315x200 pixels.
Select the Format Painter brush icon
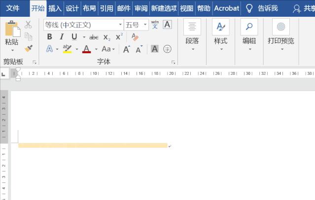tap(28, 49)
